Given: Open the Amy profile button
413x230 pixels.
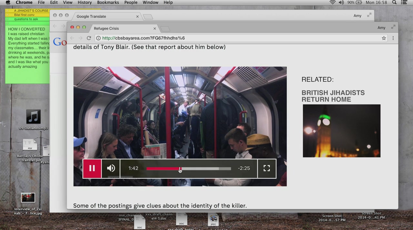Looking at the screenshot, I should click(381, 28).
